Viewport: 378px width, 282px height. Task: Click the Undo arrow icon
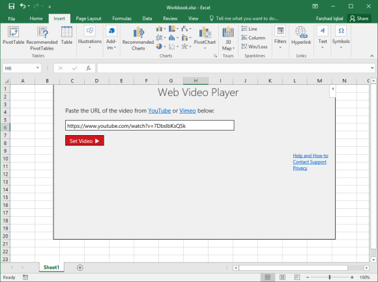click(x=23, y=6)
